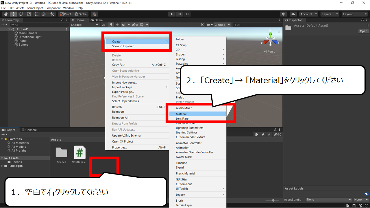Click the Pause button
Viewport: 370px width, 208px height.
pyautogui.click(x=180, y=14)
